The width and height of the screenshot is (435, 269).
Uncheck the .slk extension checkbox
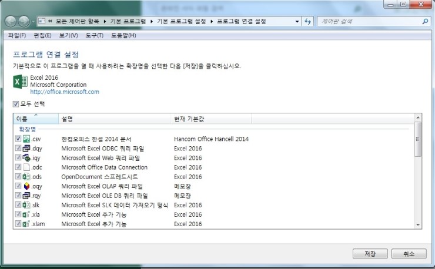(x=18, y=204)
